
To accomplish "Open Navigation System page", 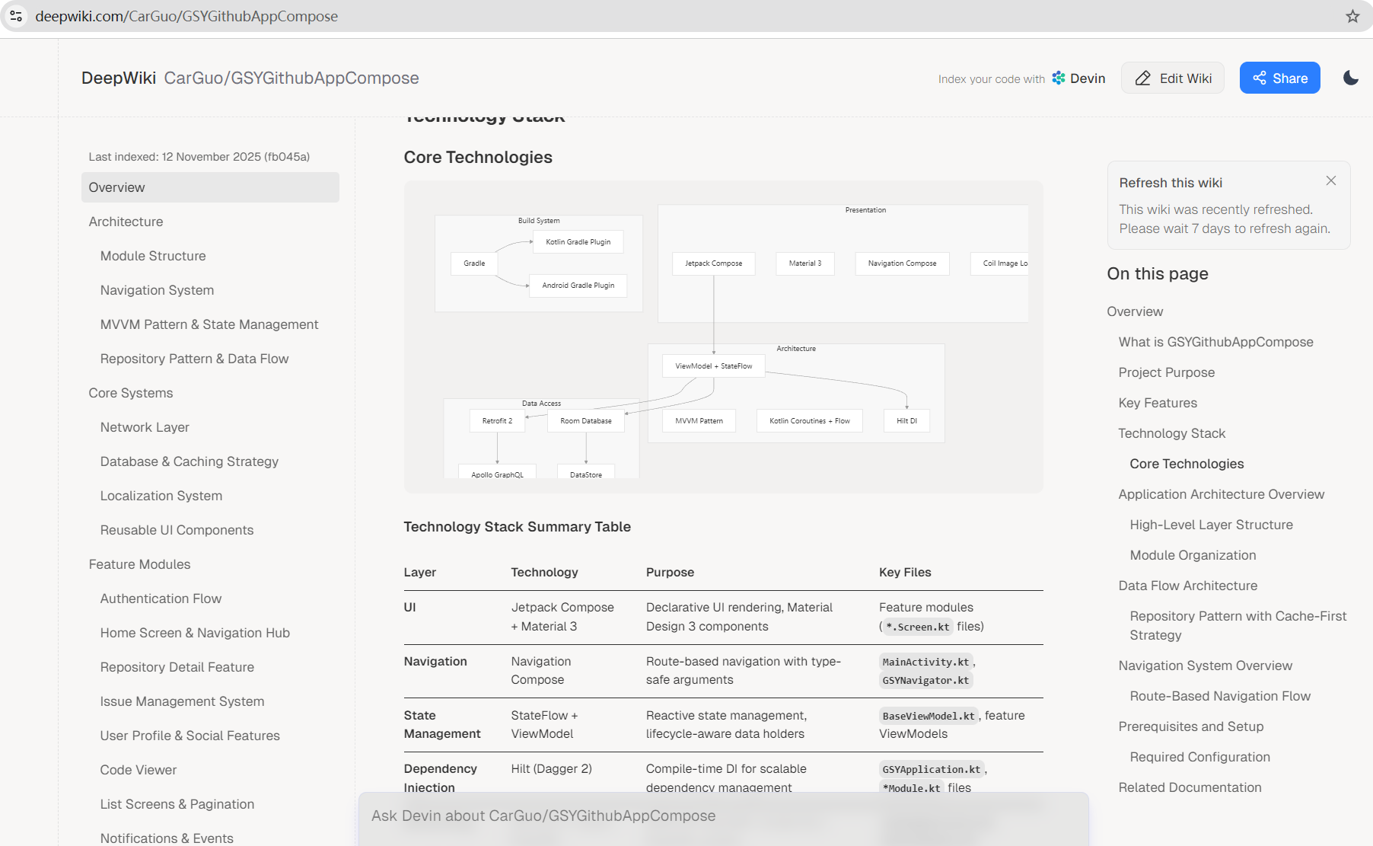I will click(x=157, y=290).
